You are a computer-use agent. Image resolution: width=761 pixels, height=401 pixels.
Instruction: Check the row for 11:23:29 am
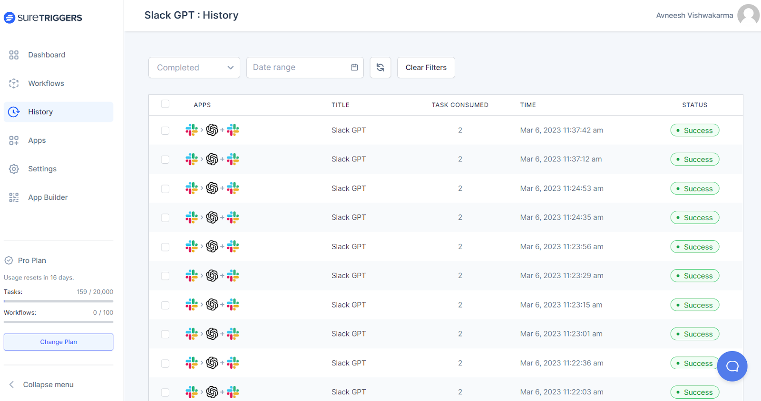(x=165, y=276)
